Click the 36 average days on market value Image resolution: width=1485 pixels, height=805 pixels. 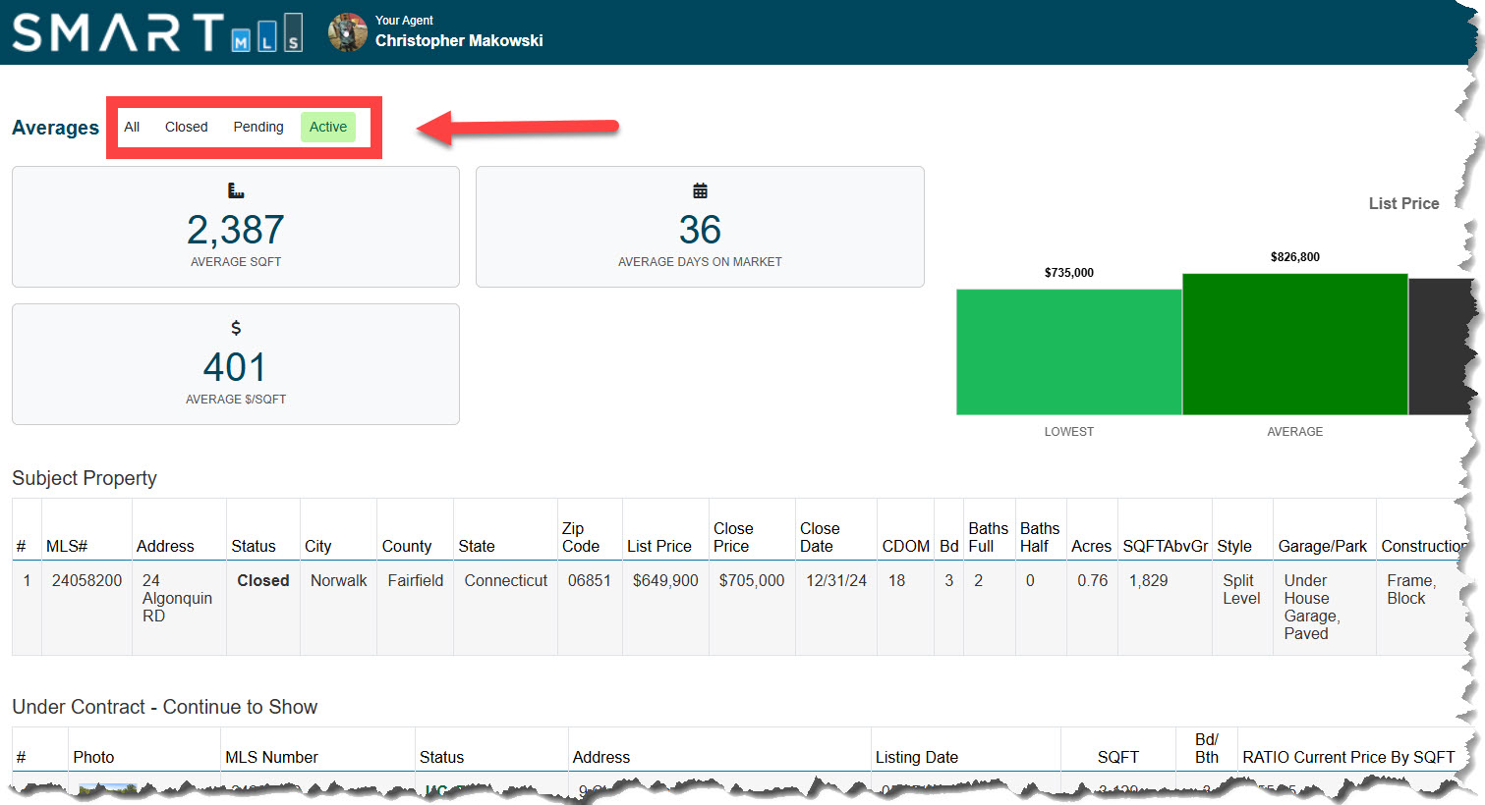700,230
